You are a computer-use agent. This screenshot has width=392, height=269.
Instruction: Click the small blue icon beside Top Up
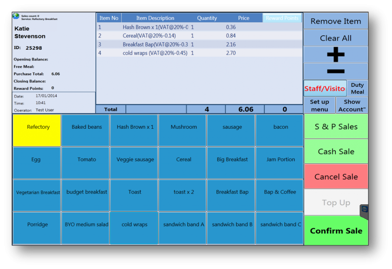[364, 210]
